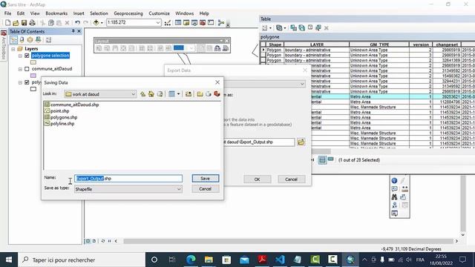This screenshot has width=475, height=267.
Task: Click Zoom To Selected icon in Table window
Action: pos(318,28)
